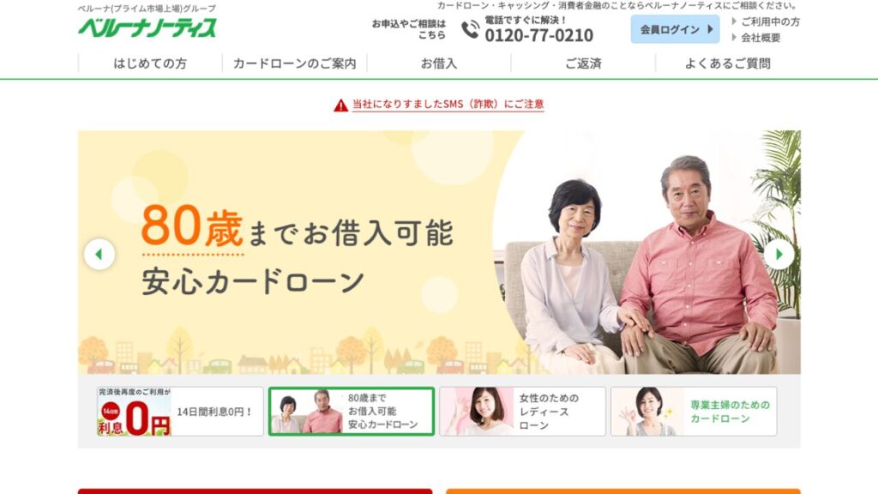Open the ご利用中の方 link
The height and width of the screenshot is (494, 878).
766,21
